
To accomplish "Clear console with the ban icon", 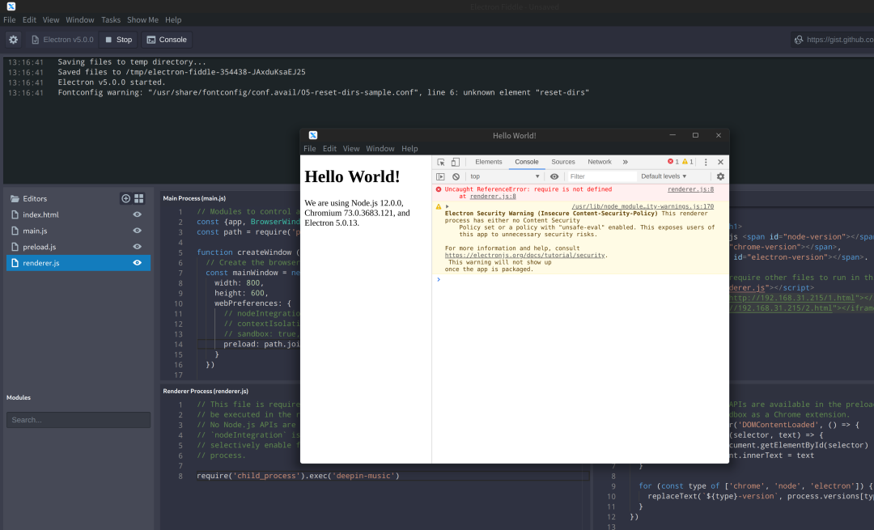I will tap(456, 176).
